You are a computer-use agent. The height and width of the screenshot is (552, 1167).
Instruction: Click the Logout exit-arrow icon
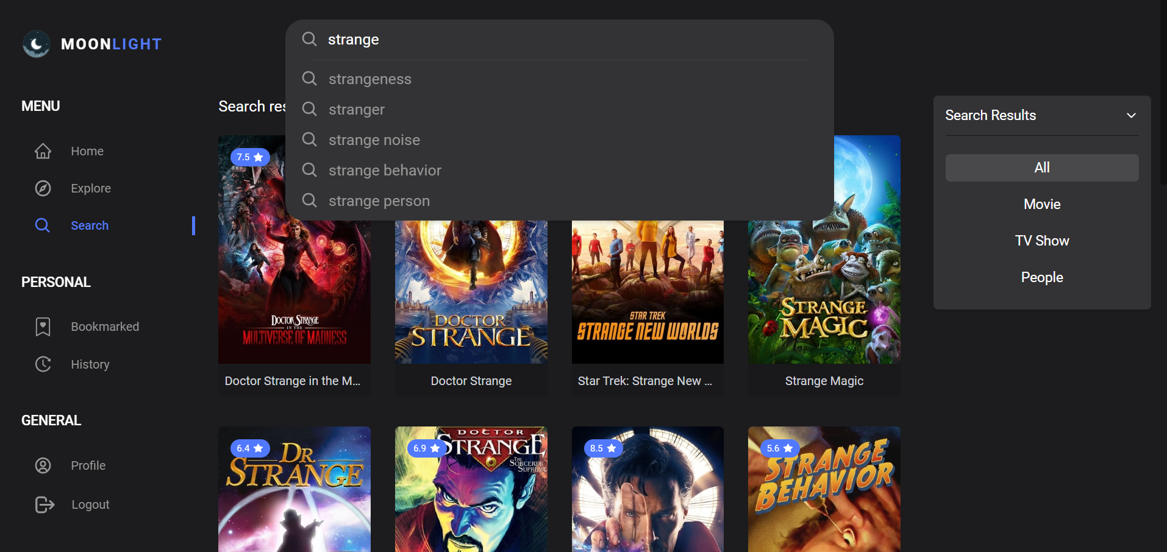tap(45, 504)
